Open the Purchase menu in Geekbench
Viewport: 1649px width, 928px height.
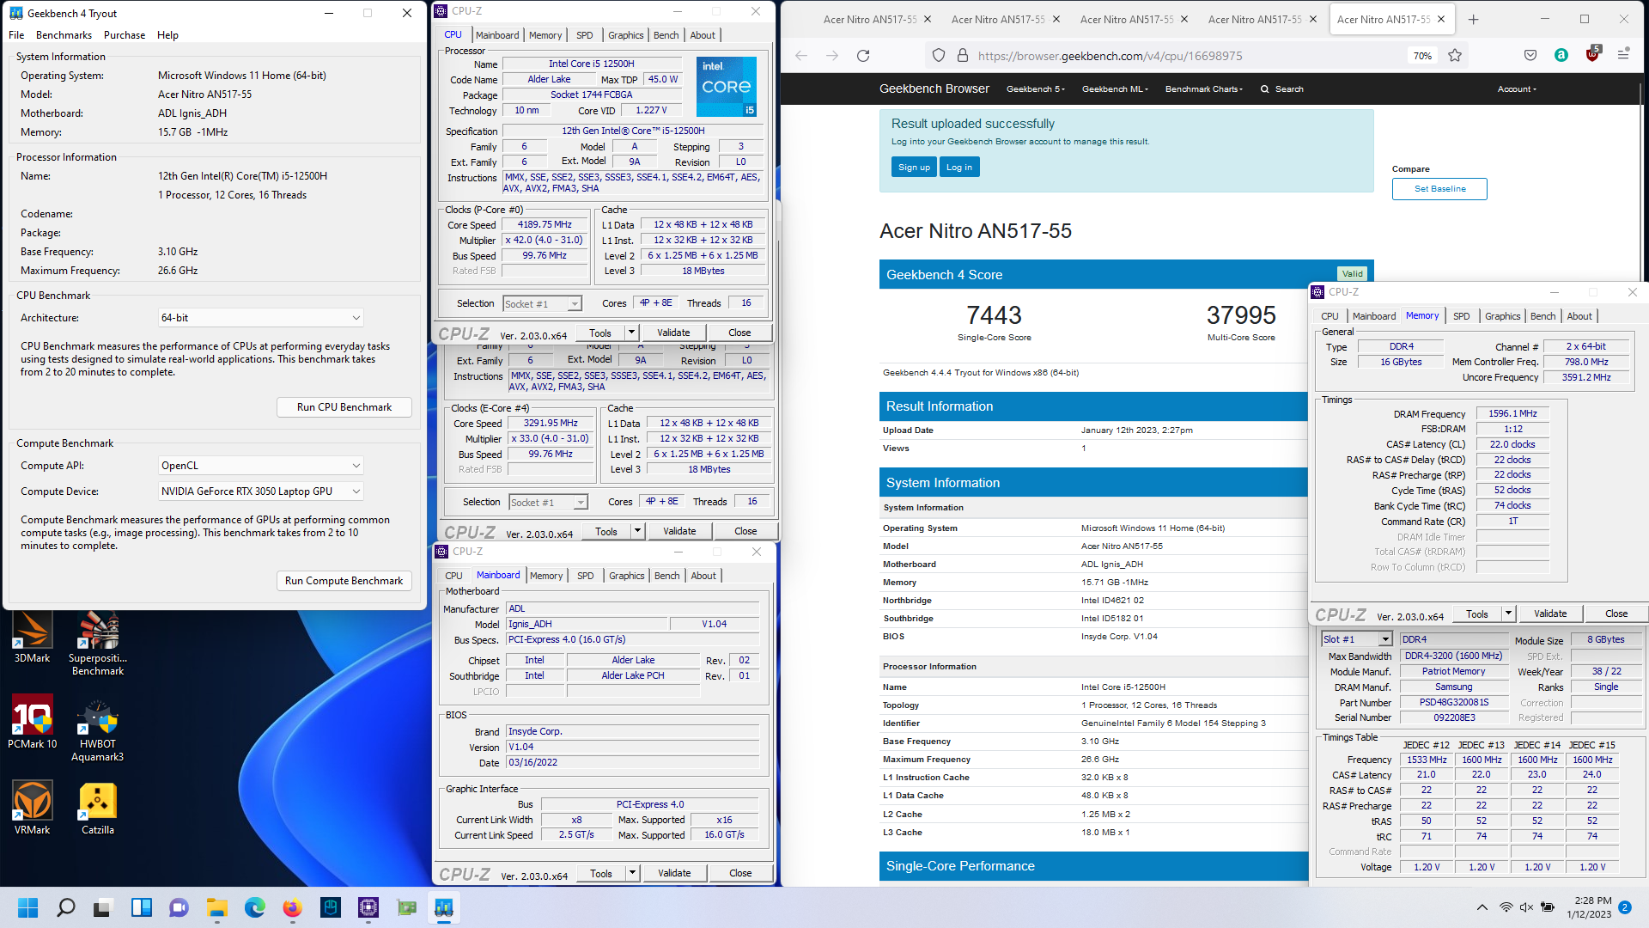(x=125, y=35)
